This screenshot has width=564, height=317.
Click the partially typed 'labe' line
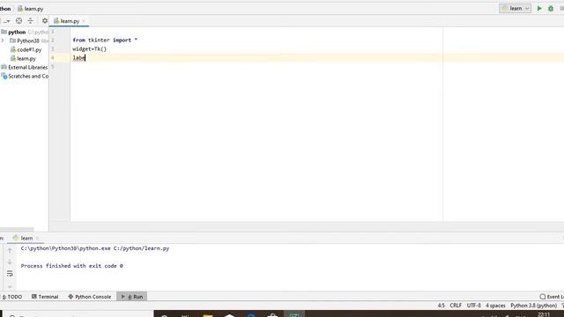click(78, 58)
